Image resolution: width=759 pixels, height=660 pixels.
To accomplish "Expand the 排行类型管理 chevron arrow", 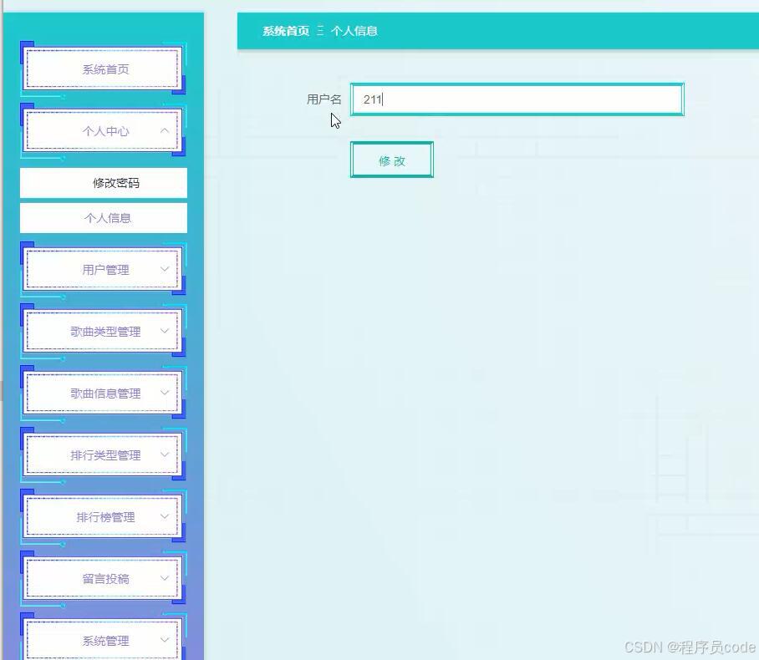I will (165, 454).
